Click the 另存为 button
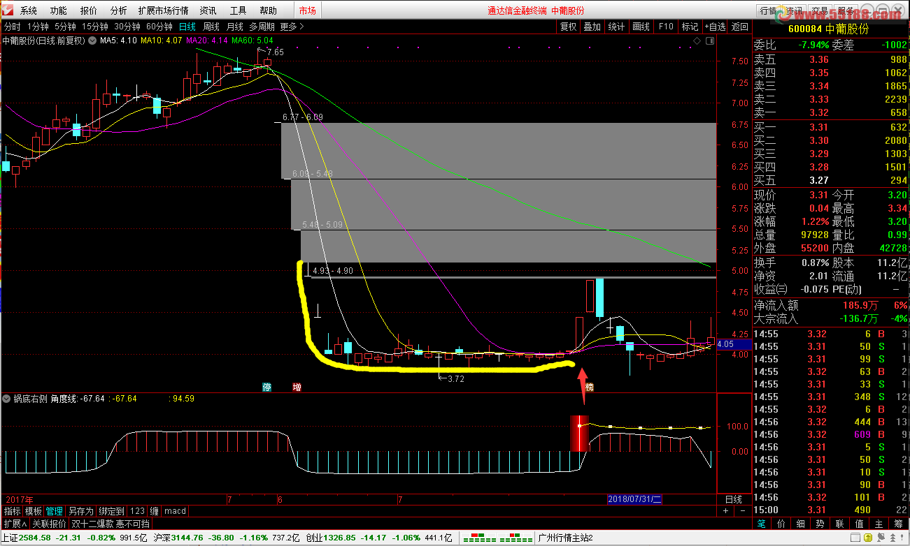The image size is (910, 546). pos(80,511)
